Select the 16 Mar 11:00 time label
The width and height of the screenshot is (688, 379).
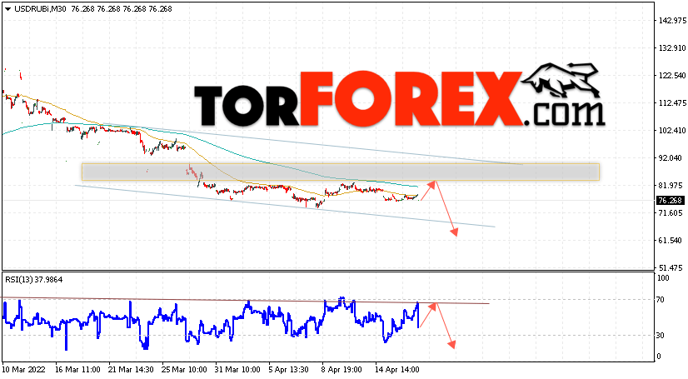click(x=77, y=370)
